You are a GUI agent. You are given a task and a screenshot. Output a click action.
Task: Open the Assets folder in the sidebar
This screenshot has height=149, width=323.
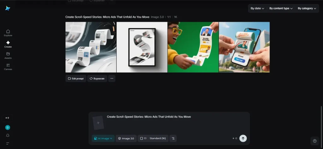pos(8,55)
